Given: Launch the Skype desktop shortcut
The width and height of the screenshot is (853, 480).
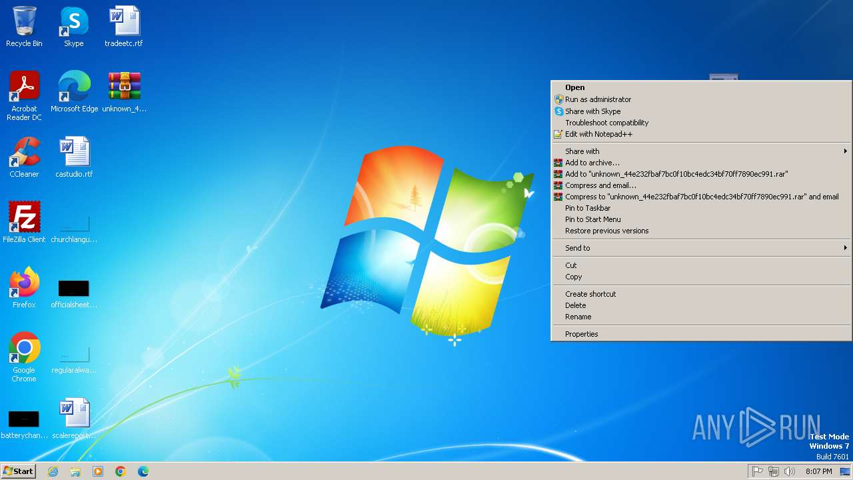Looking at the screenshot, I should pos(74,27).
